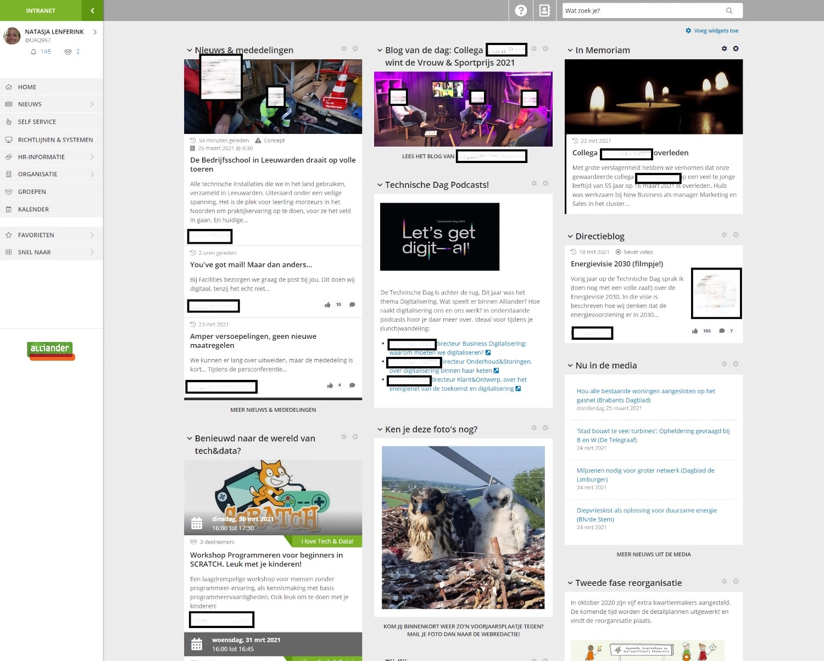
Task: Collapse the In Memoriam widget
Action: point(570,51)
